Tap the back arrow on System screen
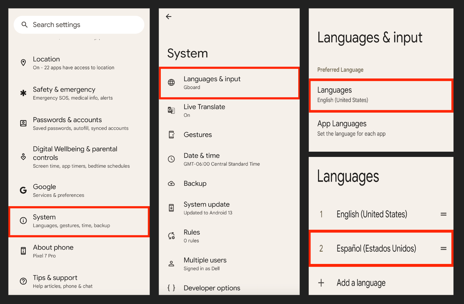Image resolution: width=464 pixels, height=304 pixels. (x=169, y=16)
